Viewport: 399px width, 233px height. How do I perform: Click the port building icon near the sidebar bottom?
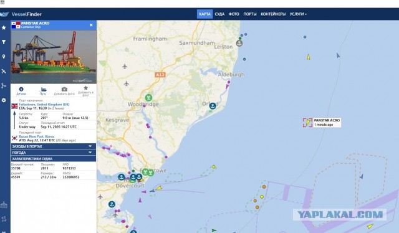4,205
